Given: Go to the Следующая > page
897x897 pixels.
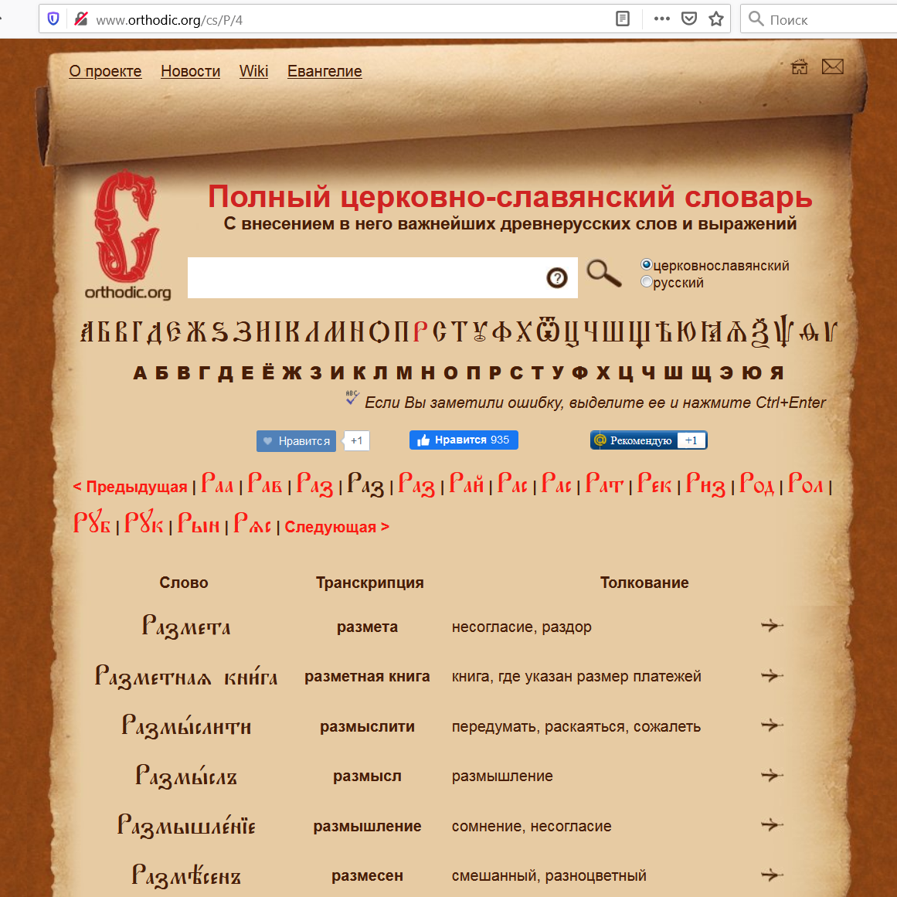Looking at the screenshot, I should point(337,527).
